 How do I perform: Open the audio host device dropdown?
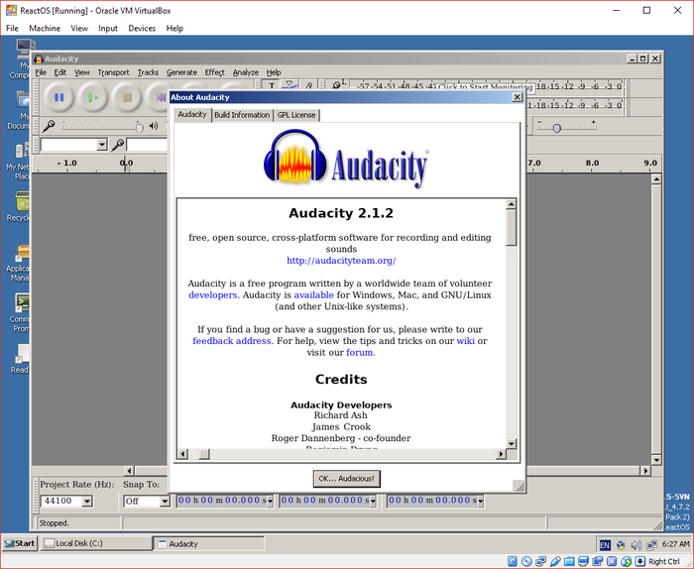(x=101, y=145)
